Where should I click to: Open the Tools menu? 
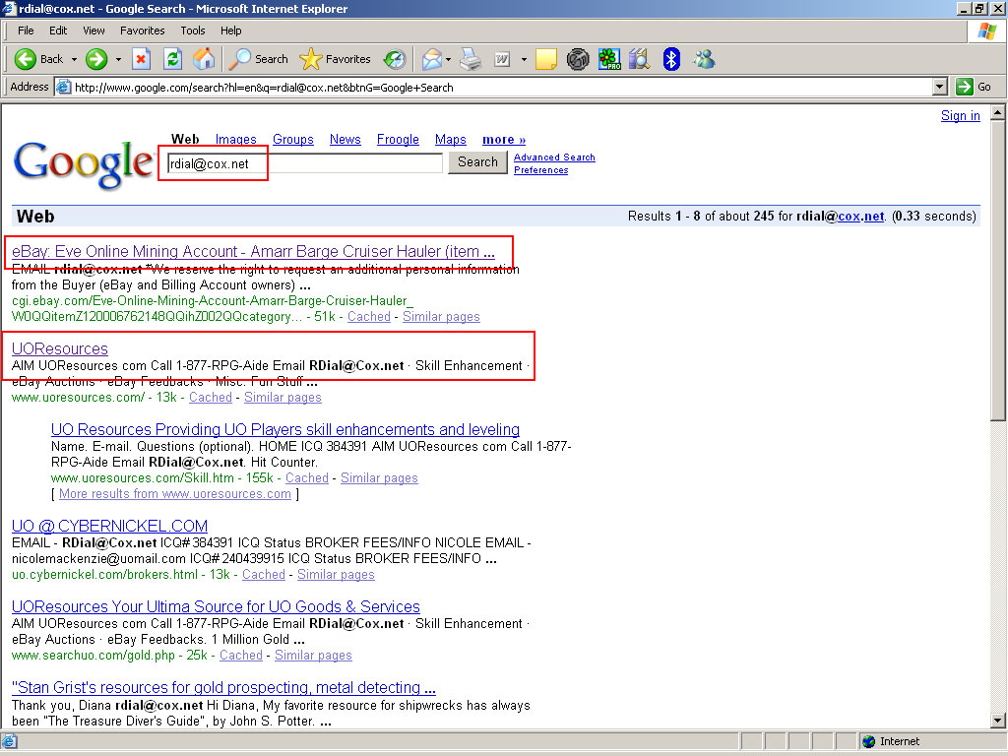tap(192, 31)
